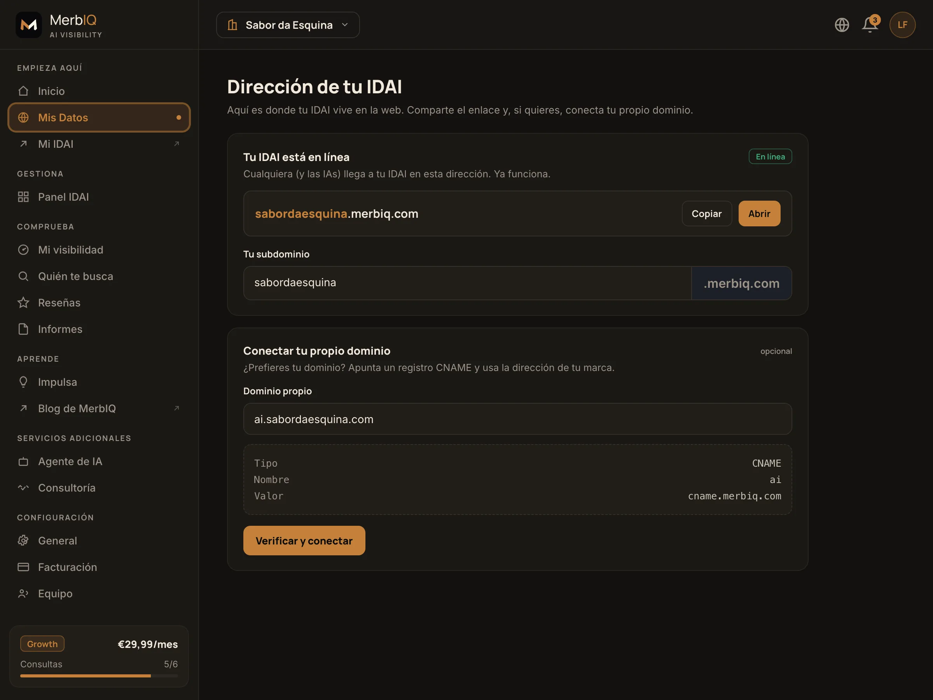Expand the Sabor da Esquina business dropdown

(288, 25)
